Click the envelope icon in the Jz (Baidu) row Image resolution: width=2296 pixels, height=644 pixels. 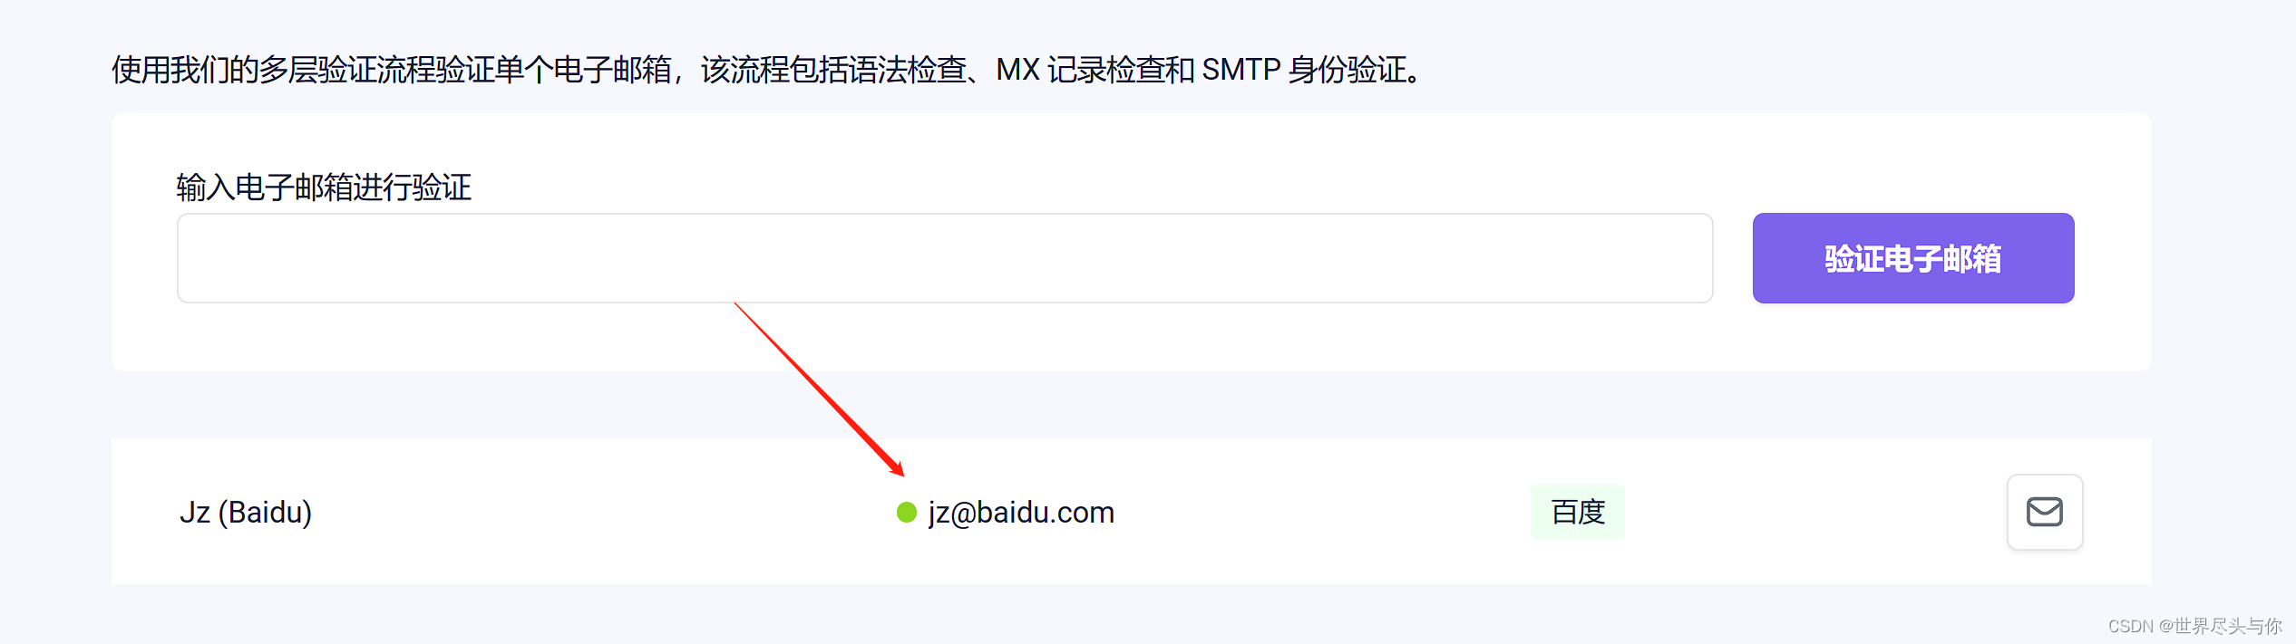point(2045,512)
